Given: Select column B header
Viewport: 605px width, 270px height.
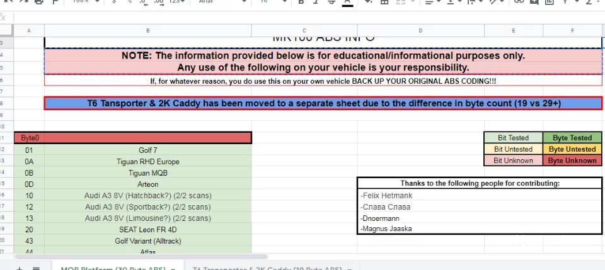Looking at the screenshot, I should pyautogui.click(x=147, y=30).
